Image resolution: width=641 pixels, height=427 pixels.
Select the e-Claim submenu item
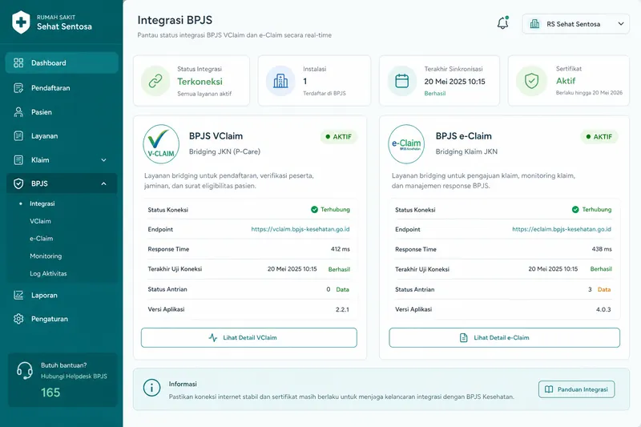tap(42, 238)
